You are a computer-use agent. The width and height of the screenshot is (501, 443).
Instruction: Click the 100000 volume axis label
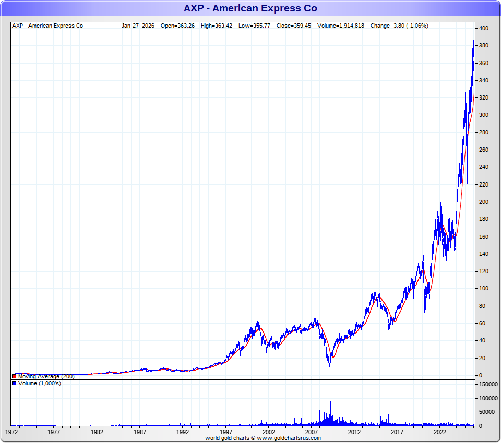[488, 398]
